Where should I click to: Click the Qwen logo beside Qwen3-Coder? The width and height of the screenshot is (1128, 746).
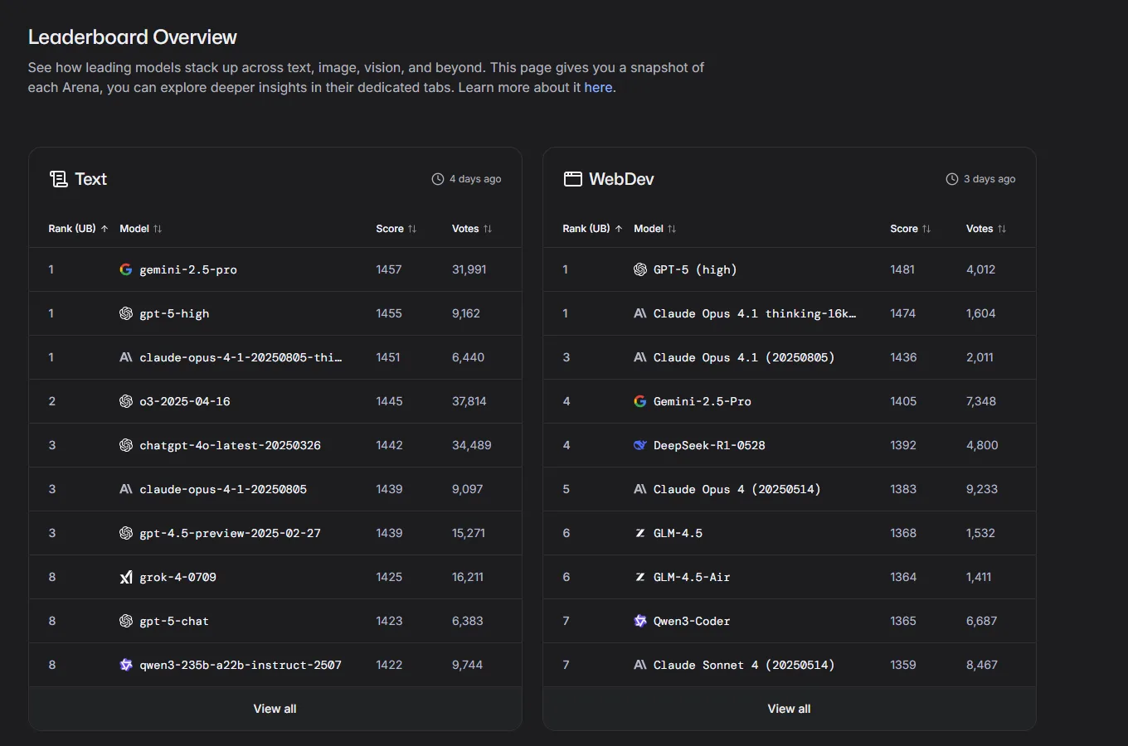click(640, 621)
